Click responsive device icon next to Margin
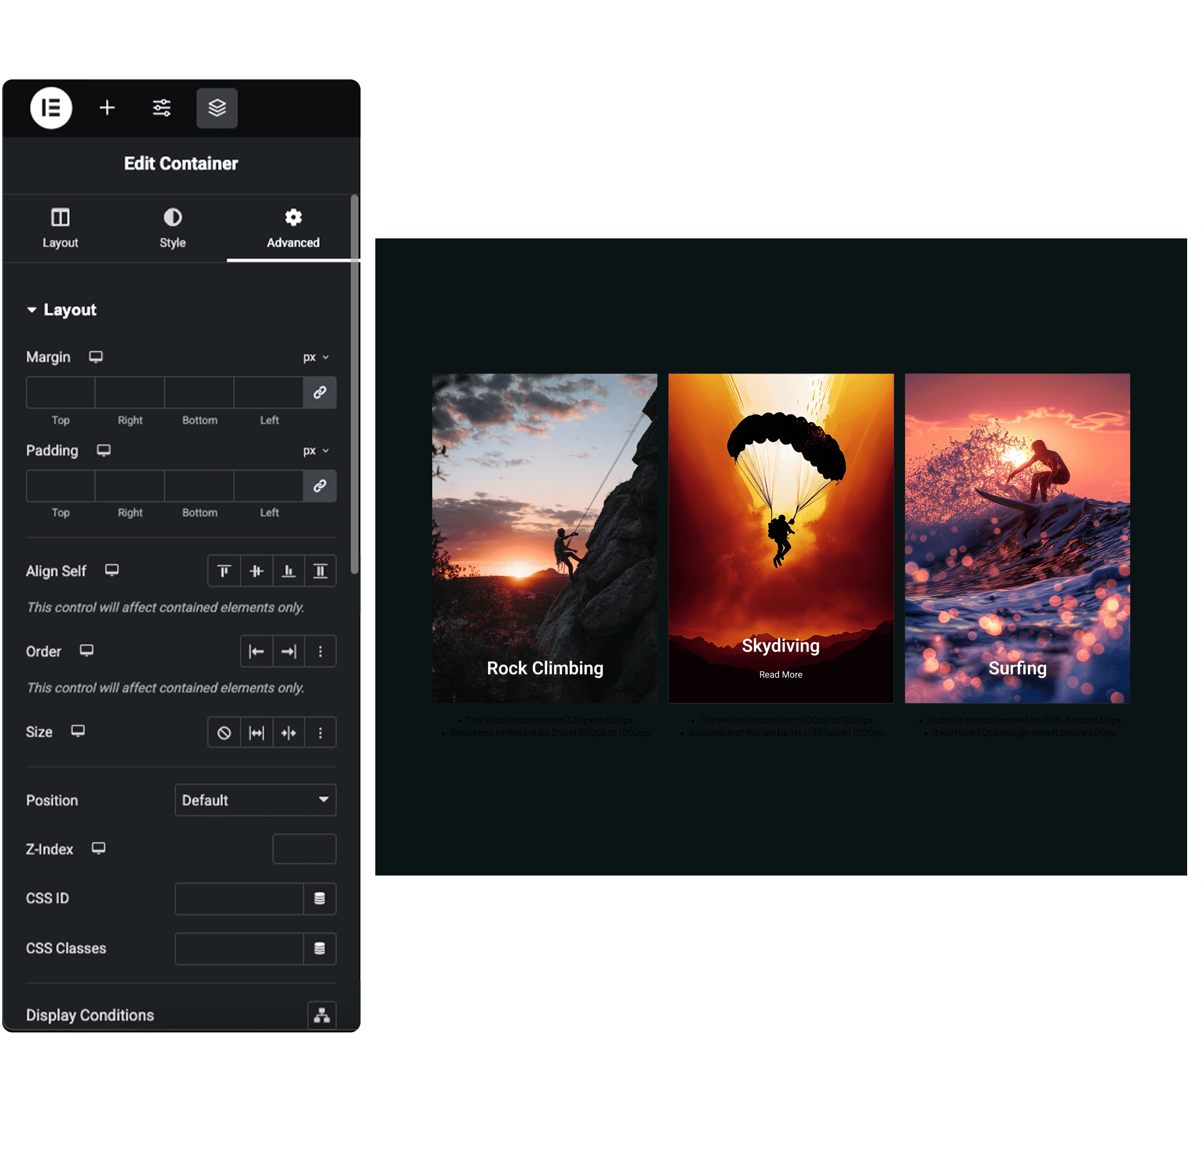 [x=96, y=357]
